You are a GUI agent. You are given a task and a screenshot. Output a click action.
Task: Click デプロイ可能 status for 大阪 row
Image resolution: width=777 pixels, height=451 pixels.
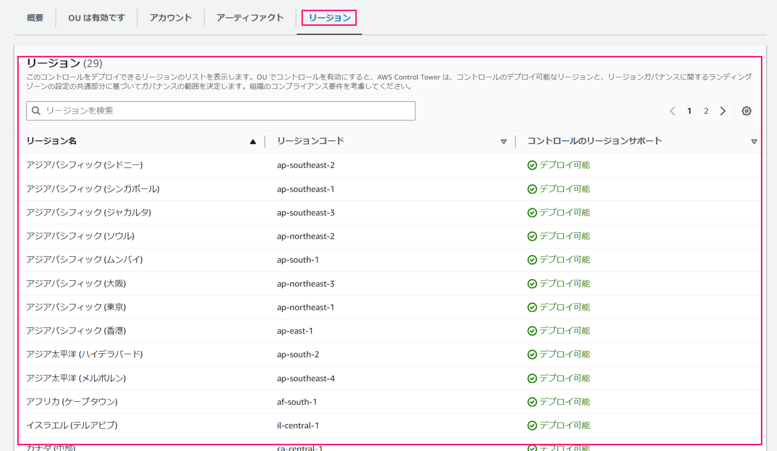pos(565,283)
